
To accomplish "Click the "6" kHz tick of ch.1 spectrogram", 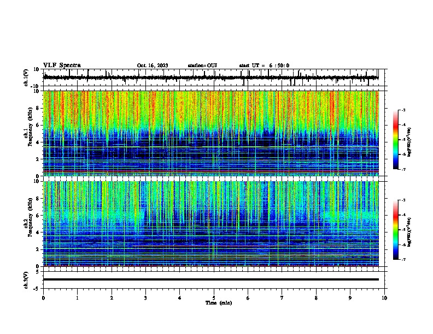I will tap(38, 125).
